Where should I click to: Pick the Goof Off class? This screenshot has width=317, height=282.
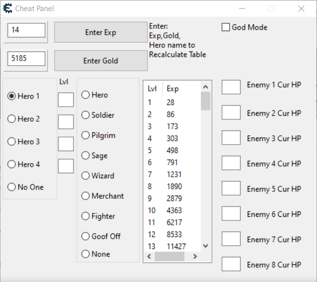click(x=85, y=236)
